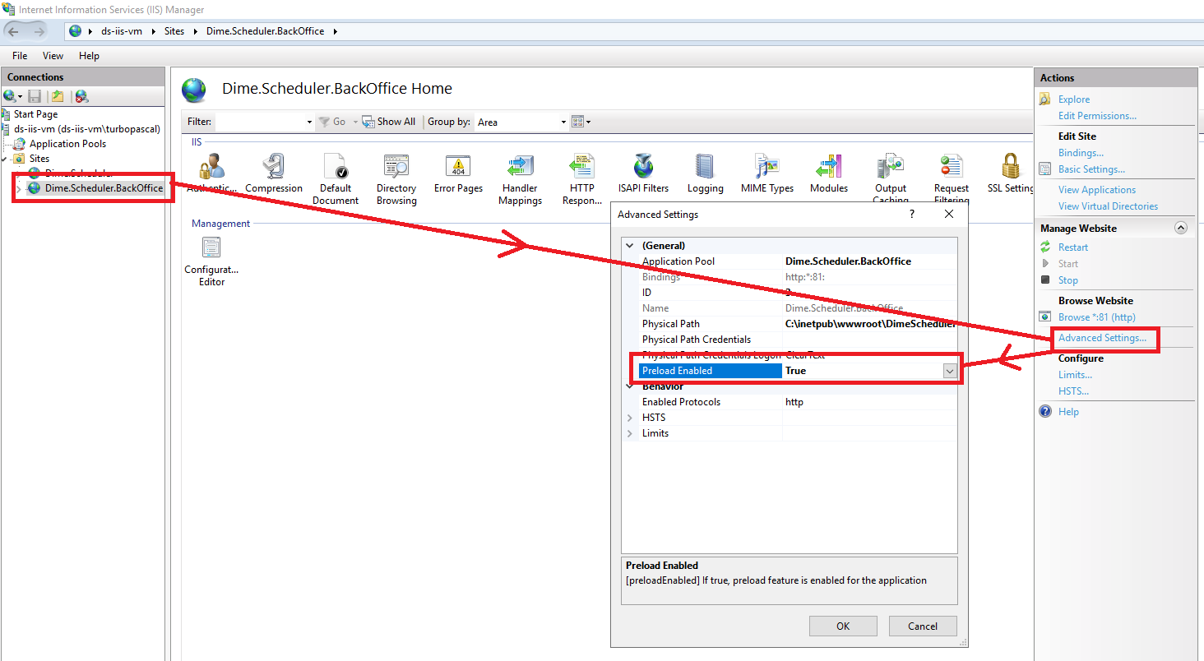The width and height of the screenshot is (1204, 661).
Task: Click Edit Permissions... action link
Action: coord(1097,116)
